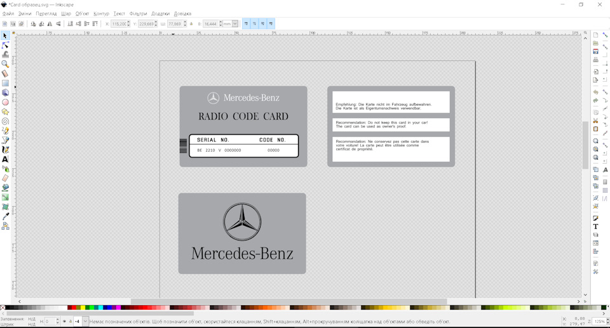This screenshot has width=610, height=328.
Task: Select the Spray objects tool
Action: tap(5, 169)
